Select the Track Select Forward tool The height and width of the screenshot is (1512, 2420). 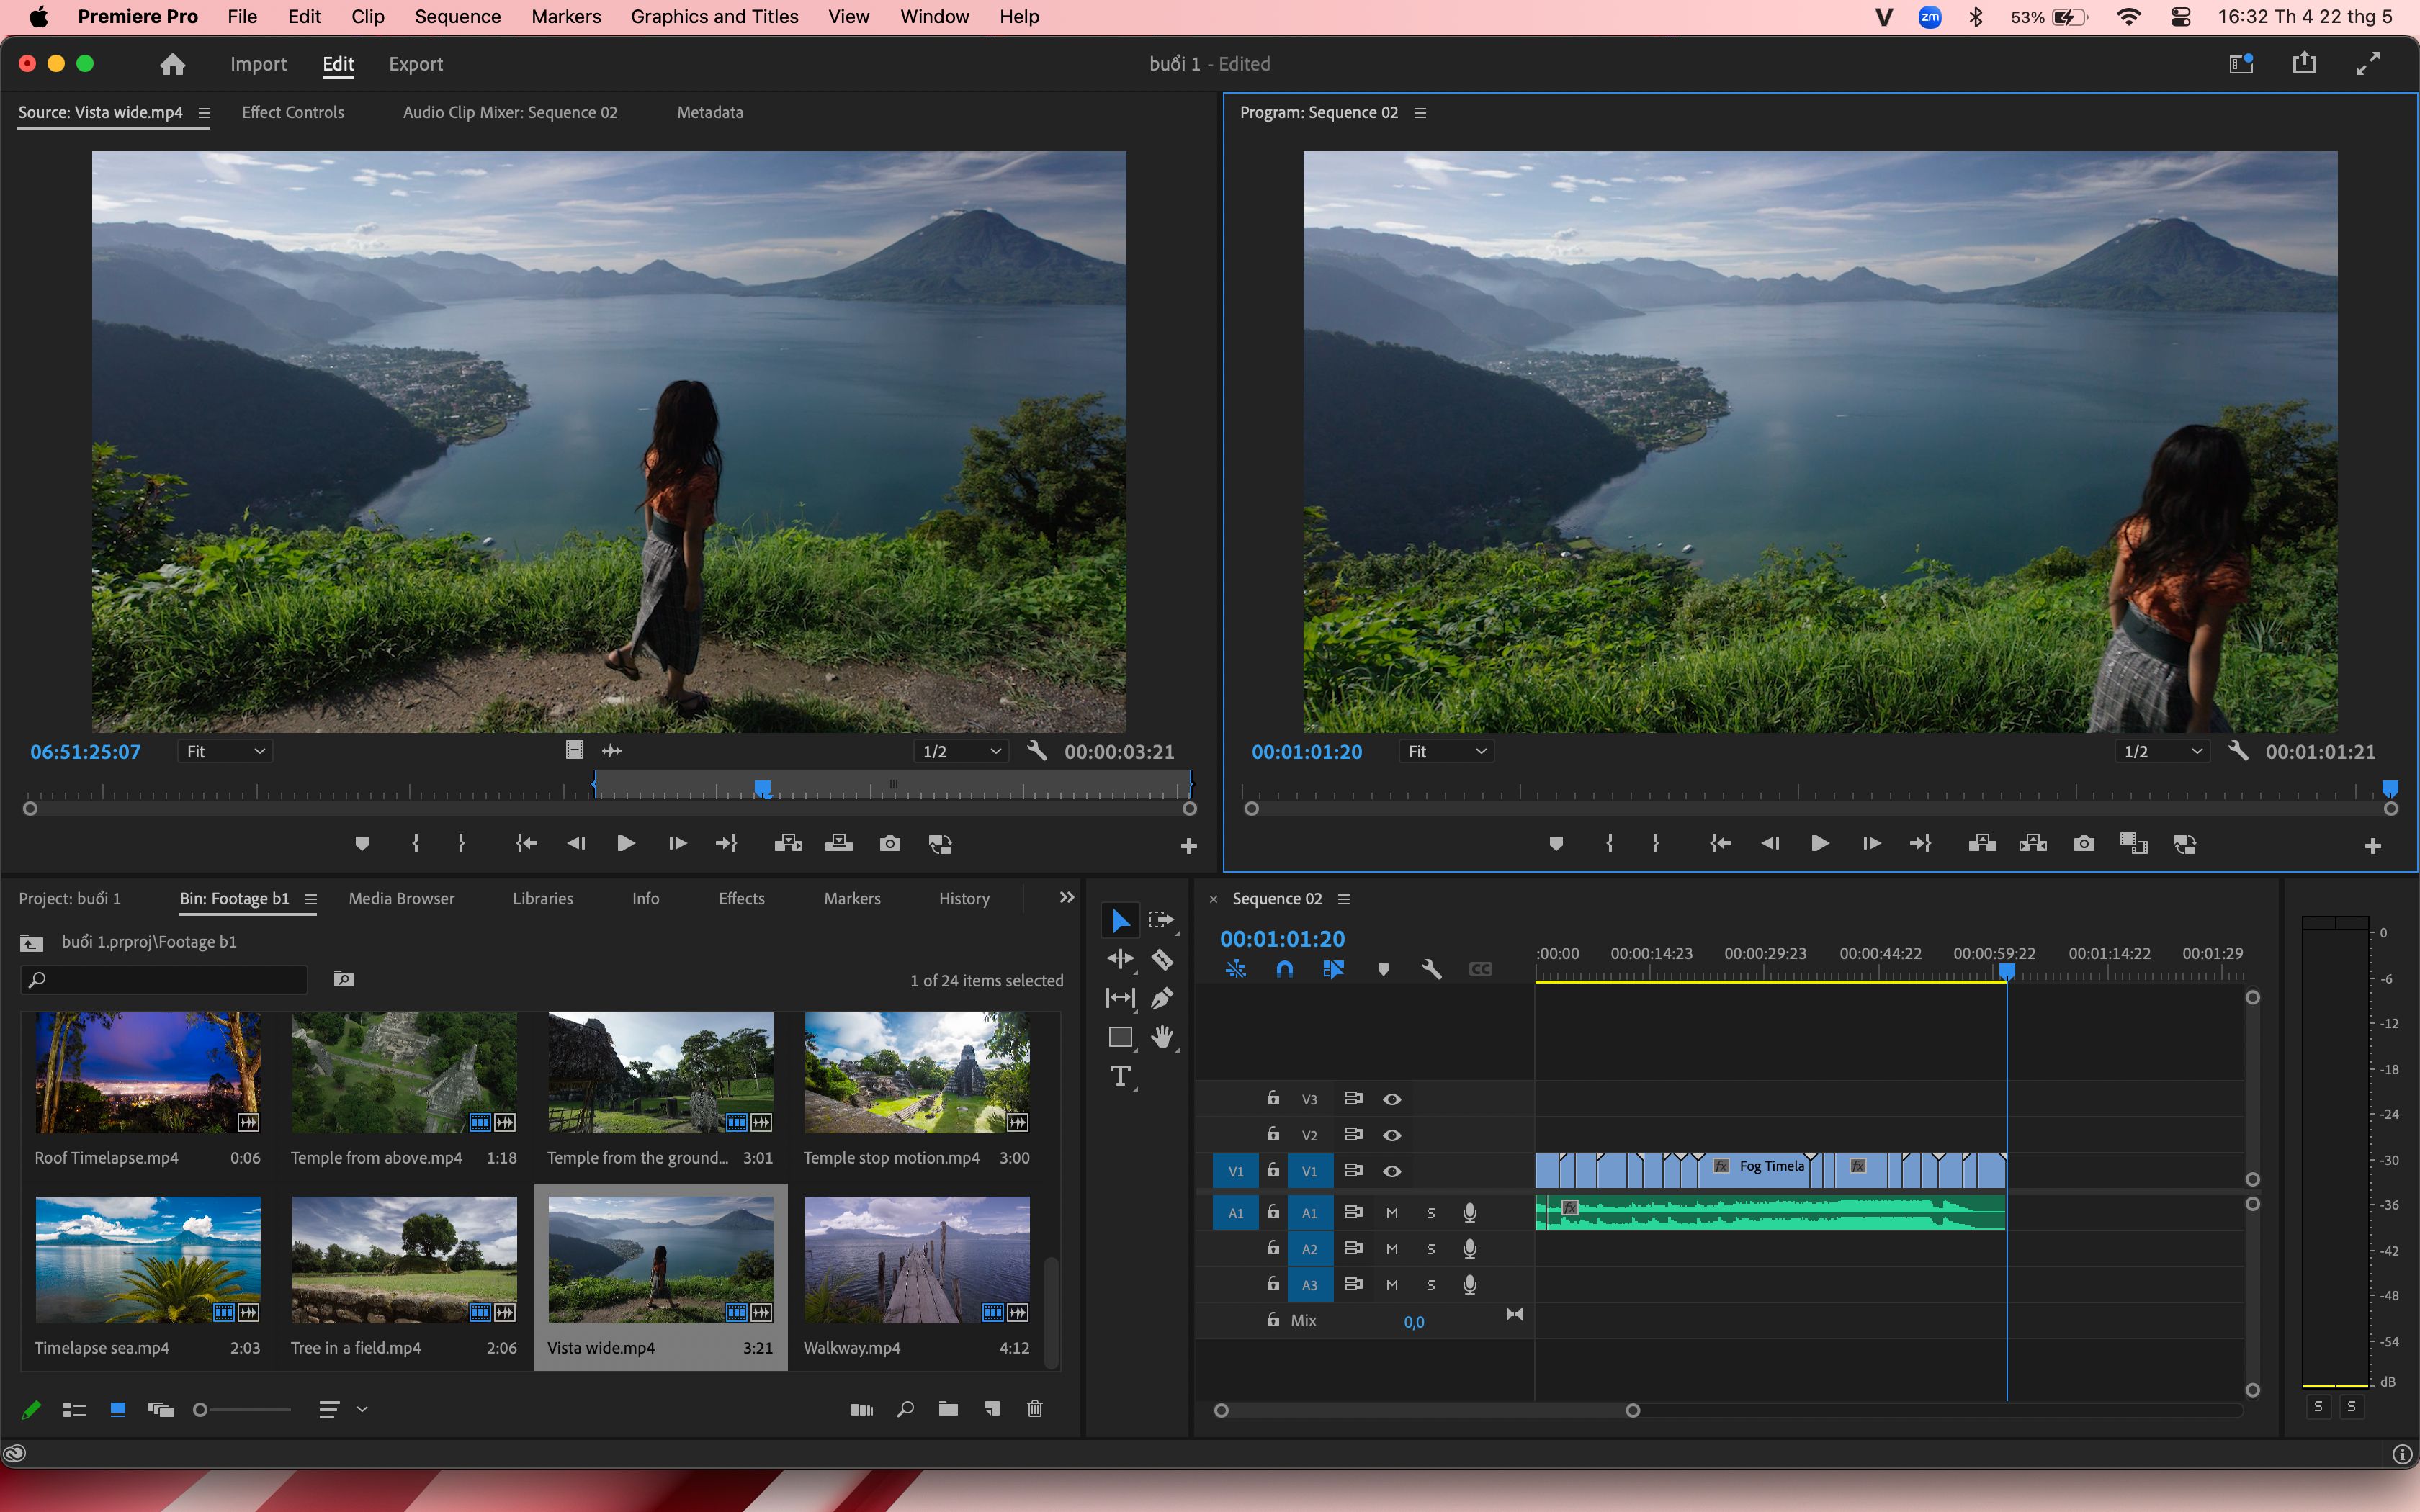1161,920
